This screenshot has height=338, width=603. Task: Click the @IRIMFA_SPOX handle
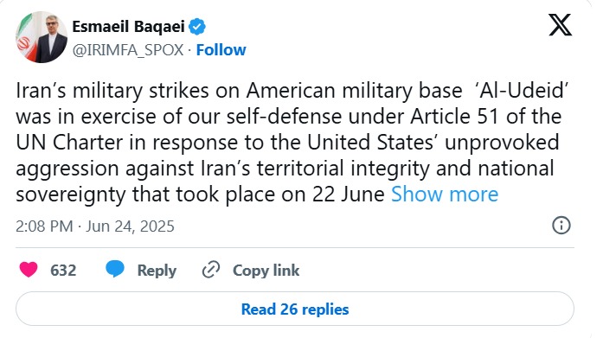[x=128, y=50]
